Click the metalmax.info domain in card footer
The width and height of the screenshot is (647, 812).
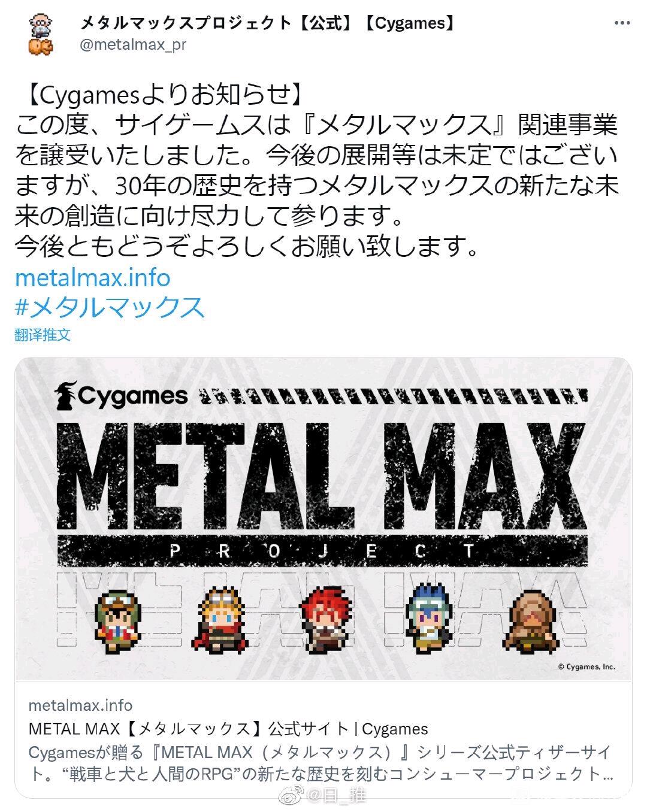[80, 705]
